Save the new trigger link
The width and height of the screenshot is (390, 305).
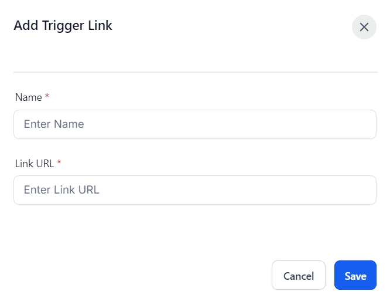click(x=355, y=276)
